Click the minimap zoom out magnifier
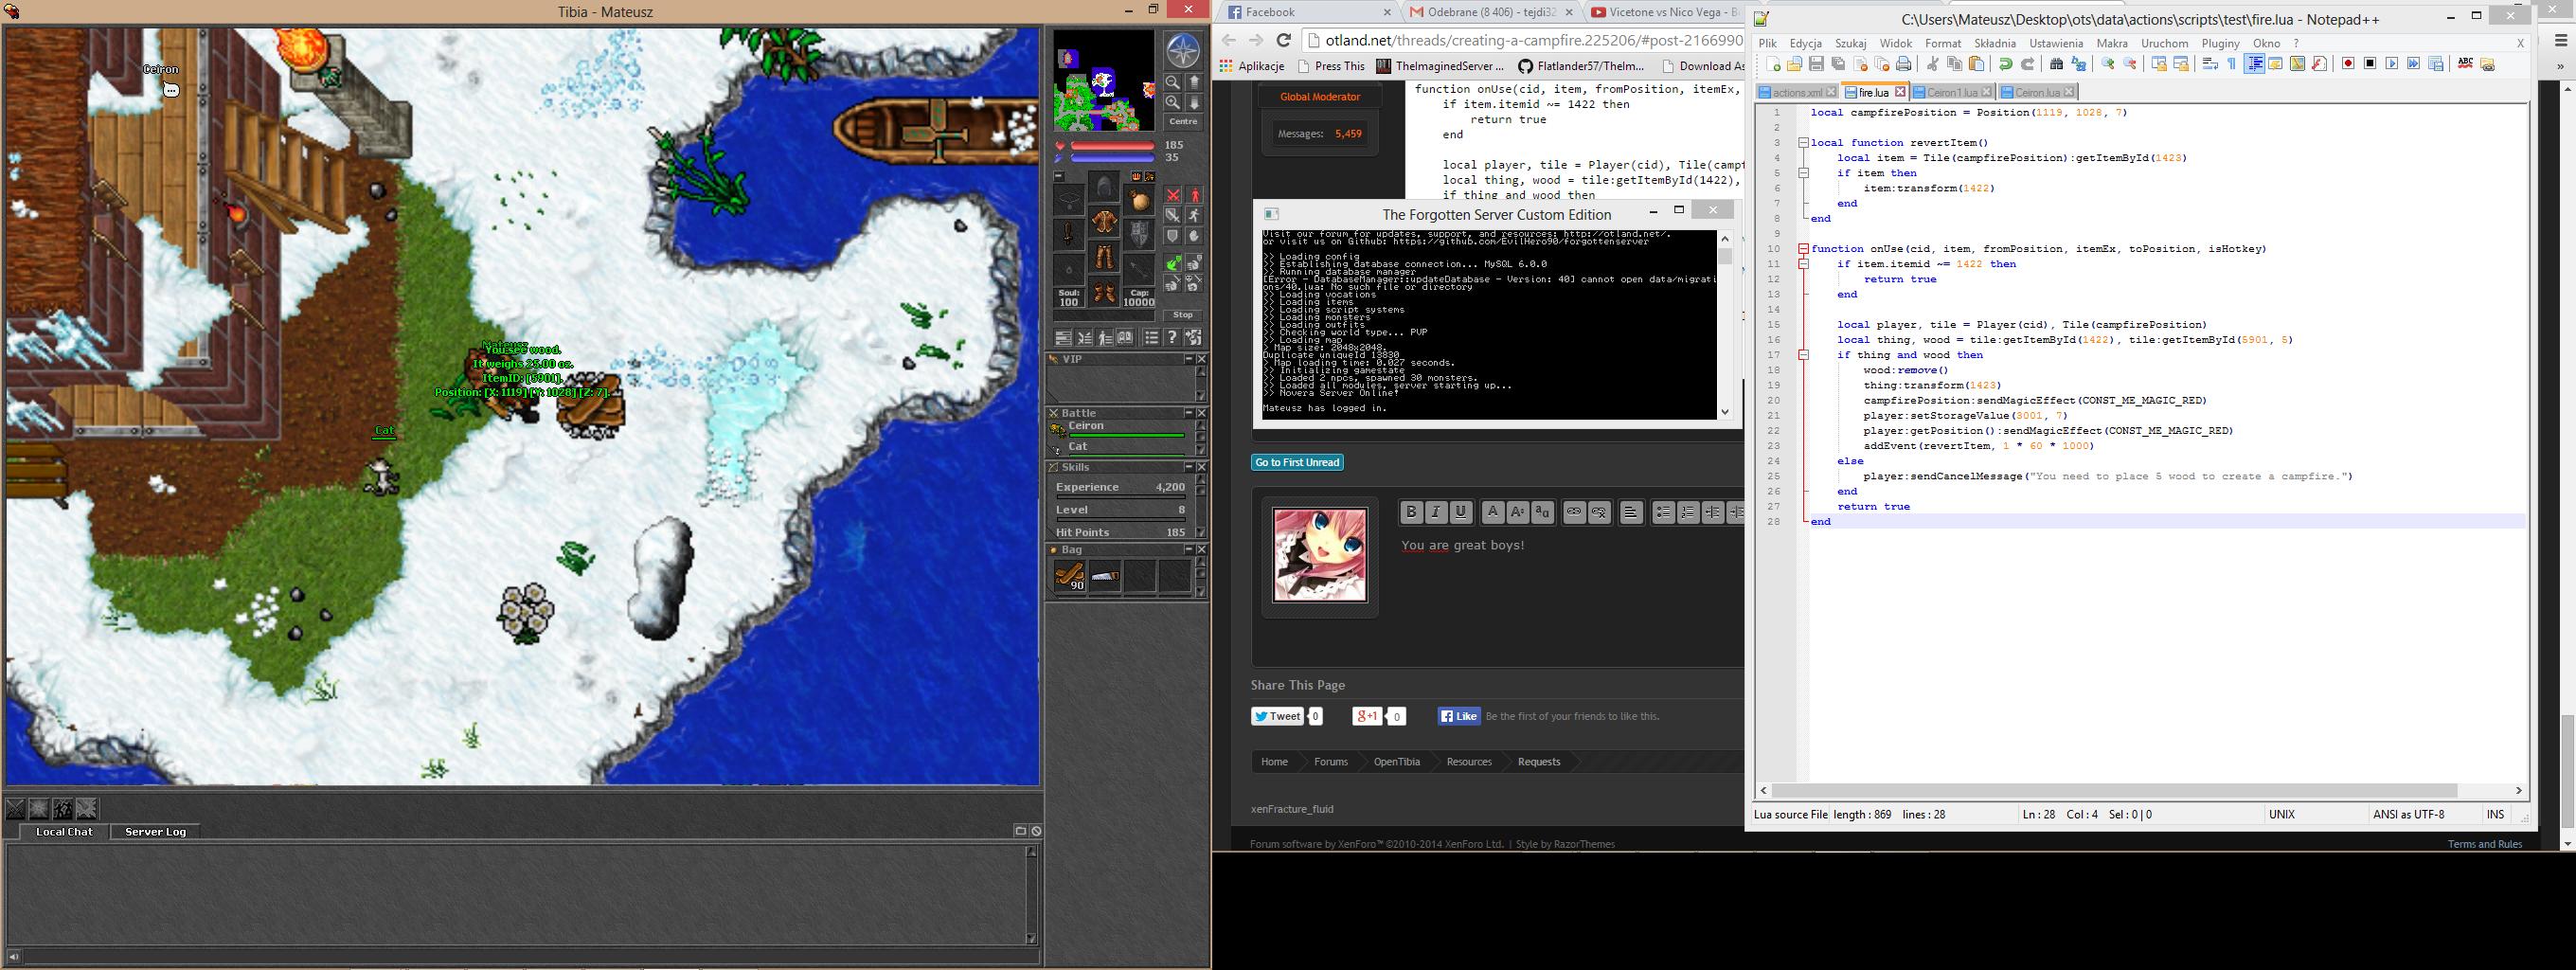Image resolution: width=2576 pixels, height=970 pixels. [1172, 82]
